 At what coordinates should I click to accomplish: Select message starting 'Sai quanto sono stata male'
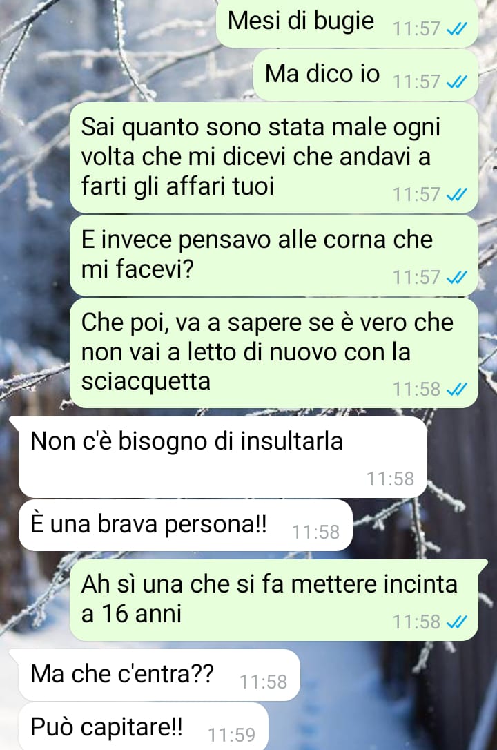(x=274, y=158)
